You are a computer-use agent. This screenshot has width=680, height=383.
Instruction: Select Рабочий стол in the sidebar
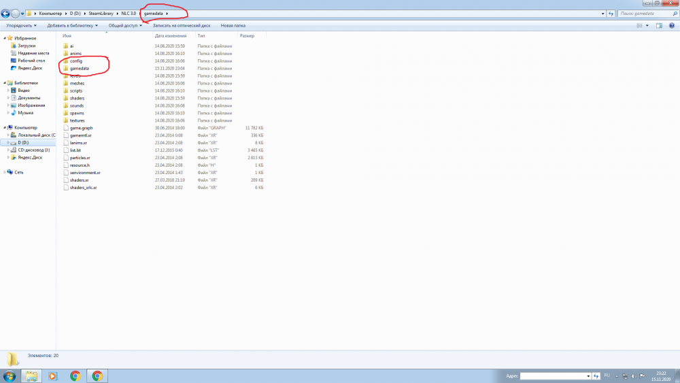pos(31,61)
